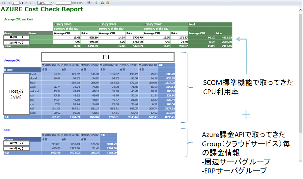Select the total price cell 4832.65
Image resolution: width=303 pixels, height=179 pixels.
(227, 38)
